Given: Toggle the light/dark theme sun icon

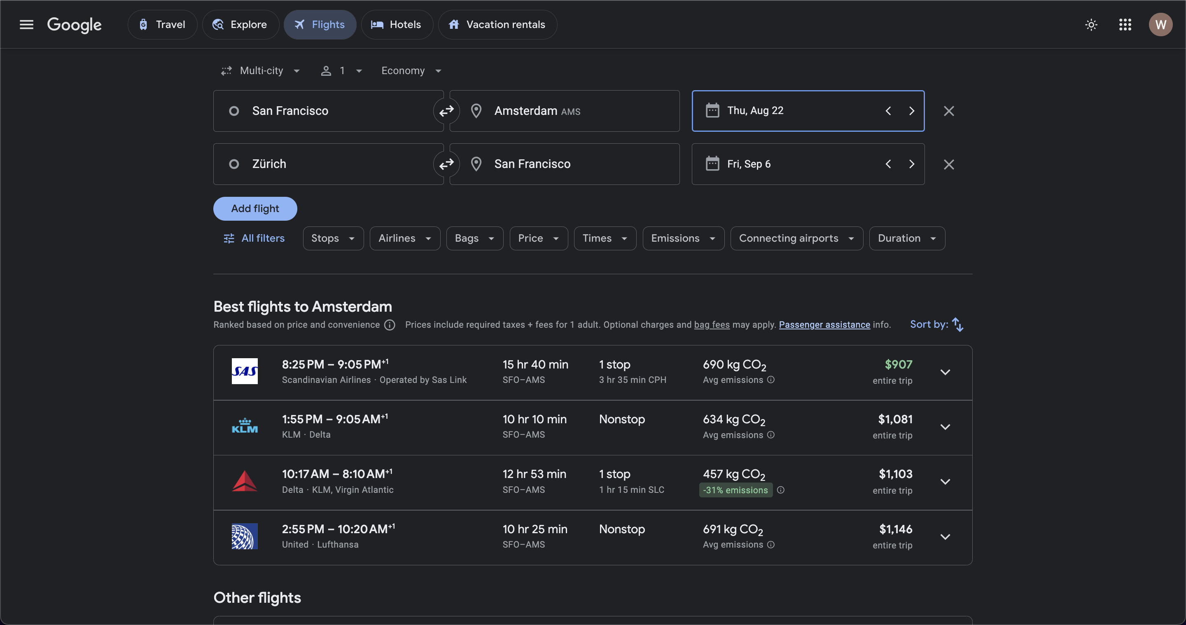Looking at the screenshot, I should click(1091, 24).
